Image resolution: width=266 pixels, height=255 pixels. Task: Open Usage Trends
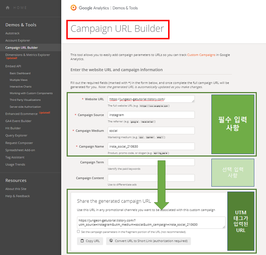coord(15,165)
